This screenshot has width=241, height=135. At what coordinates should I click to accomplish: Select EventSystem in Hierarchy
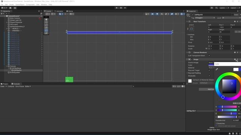(15, 72)
